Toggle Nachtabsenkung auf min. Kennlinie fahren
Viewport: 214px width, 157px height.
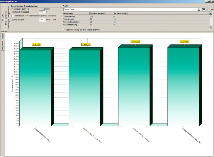(64, 30)
